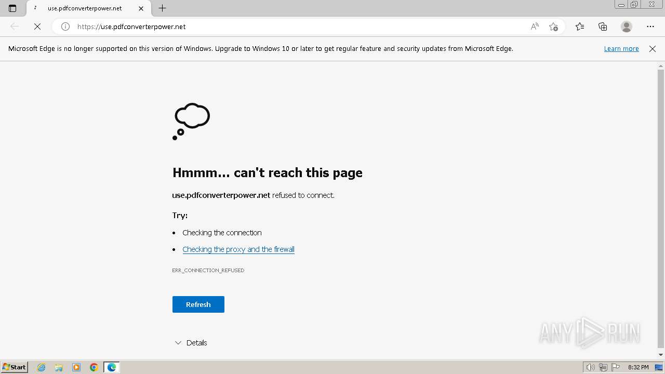665x374 pixels.
Task: Open the Windows Start menu
Action: click(x=15, y=367)
